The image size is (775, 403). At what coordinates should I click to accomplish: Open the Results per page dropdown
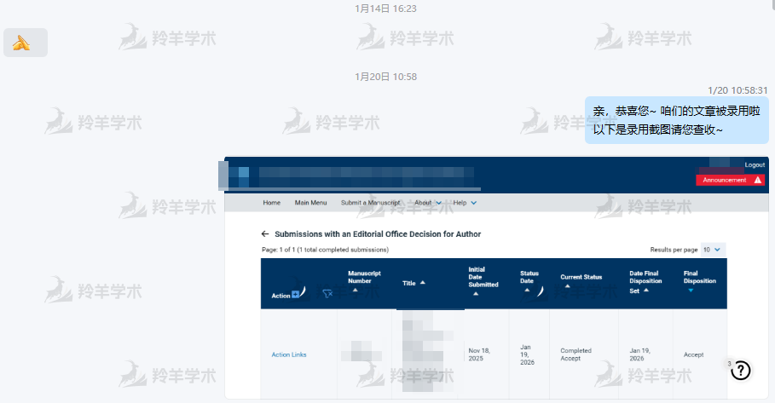[x=712, y=250]
